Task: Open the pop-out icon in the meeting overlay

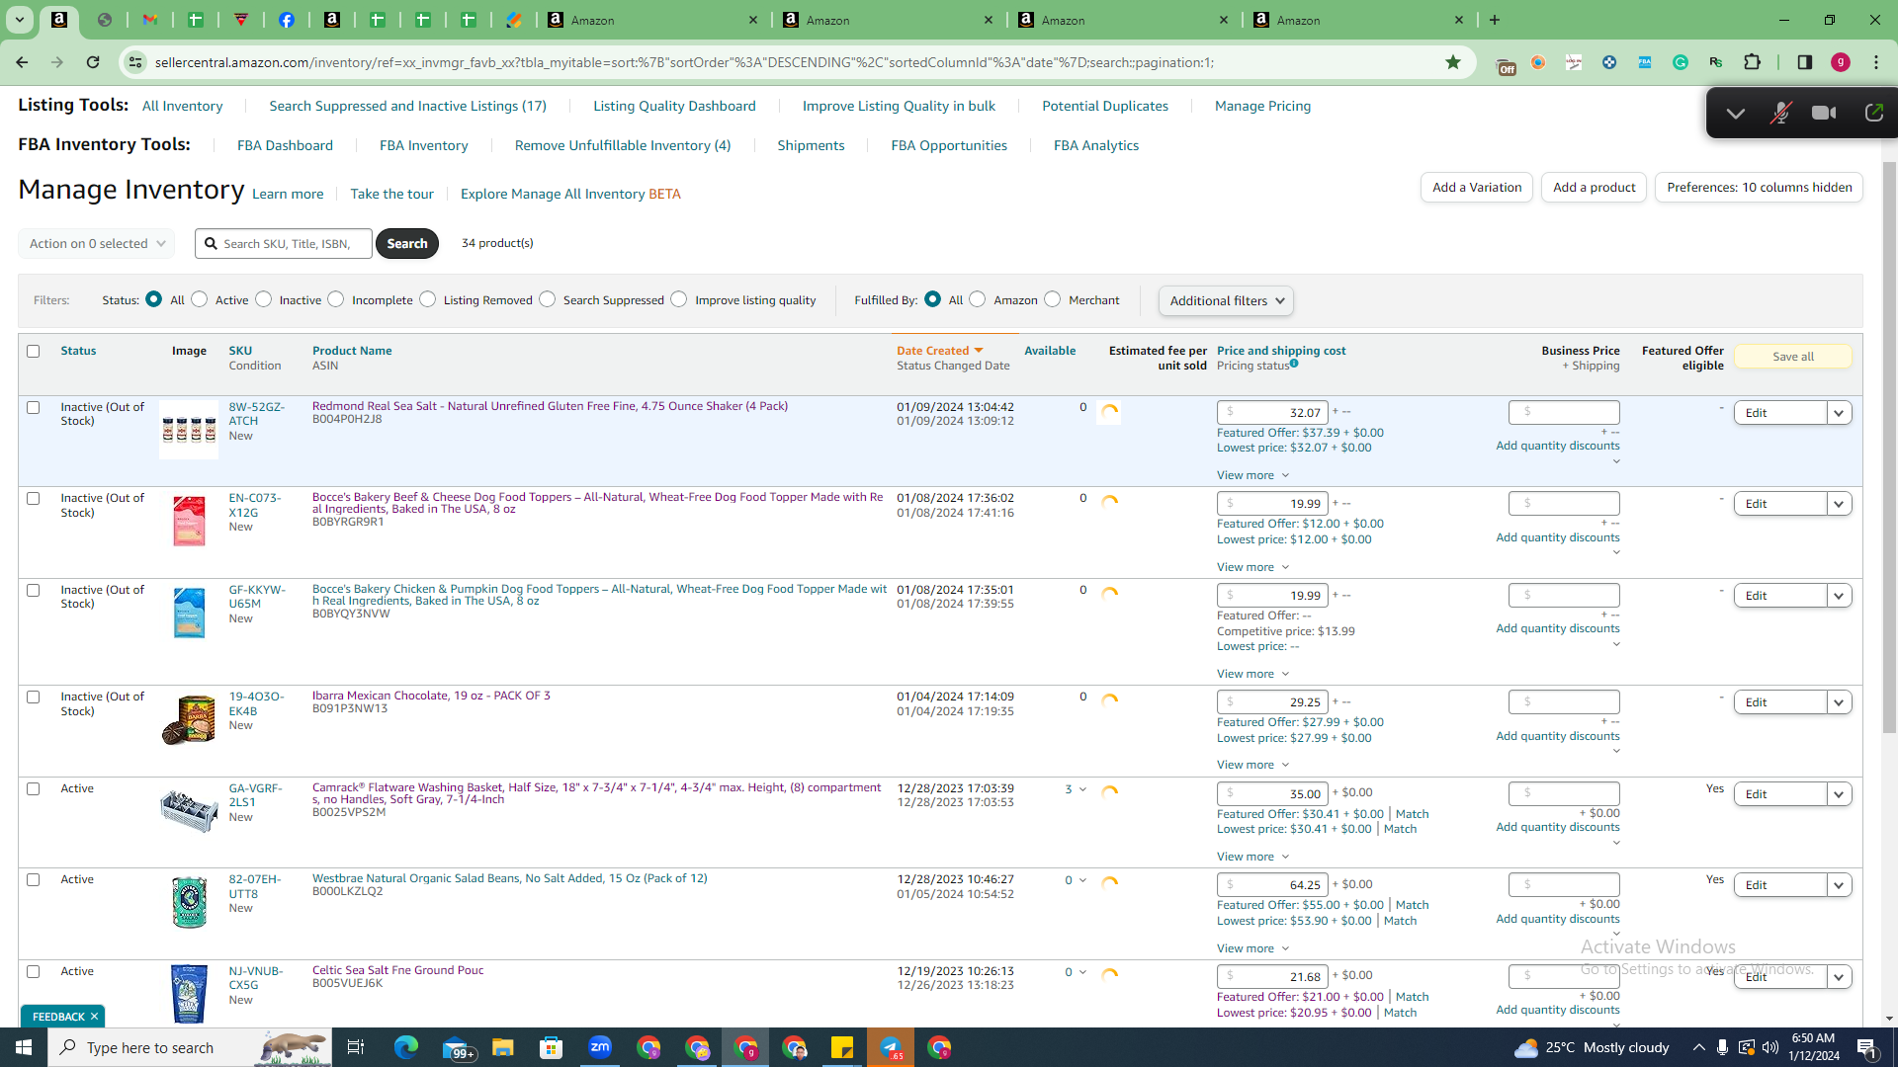Action: [x=1873, y=113]
